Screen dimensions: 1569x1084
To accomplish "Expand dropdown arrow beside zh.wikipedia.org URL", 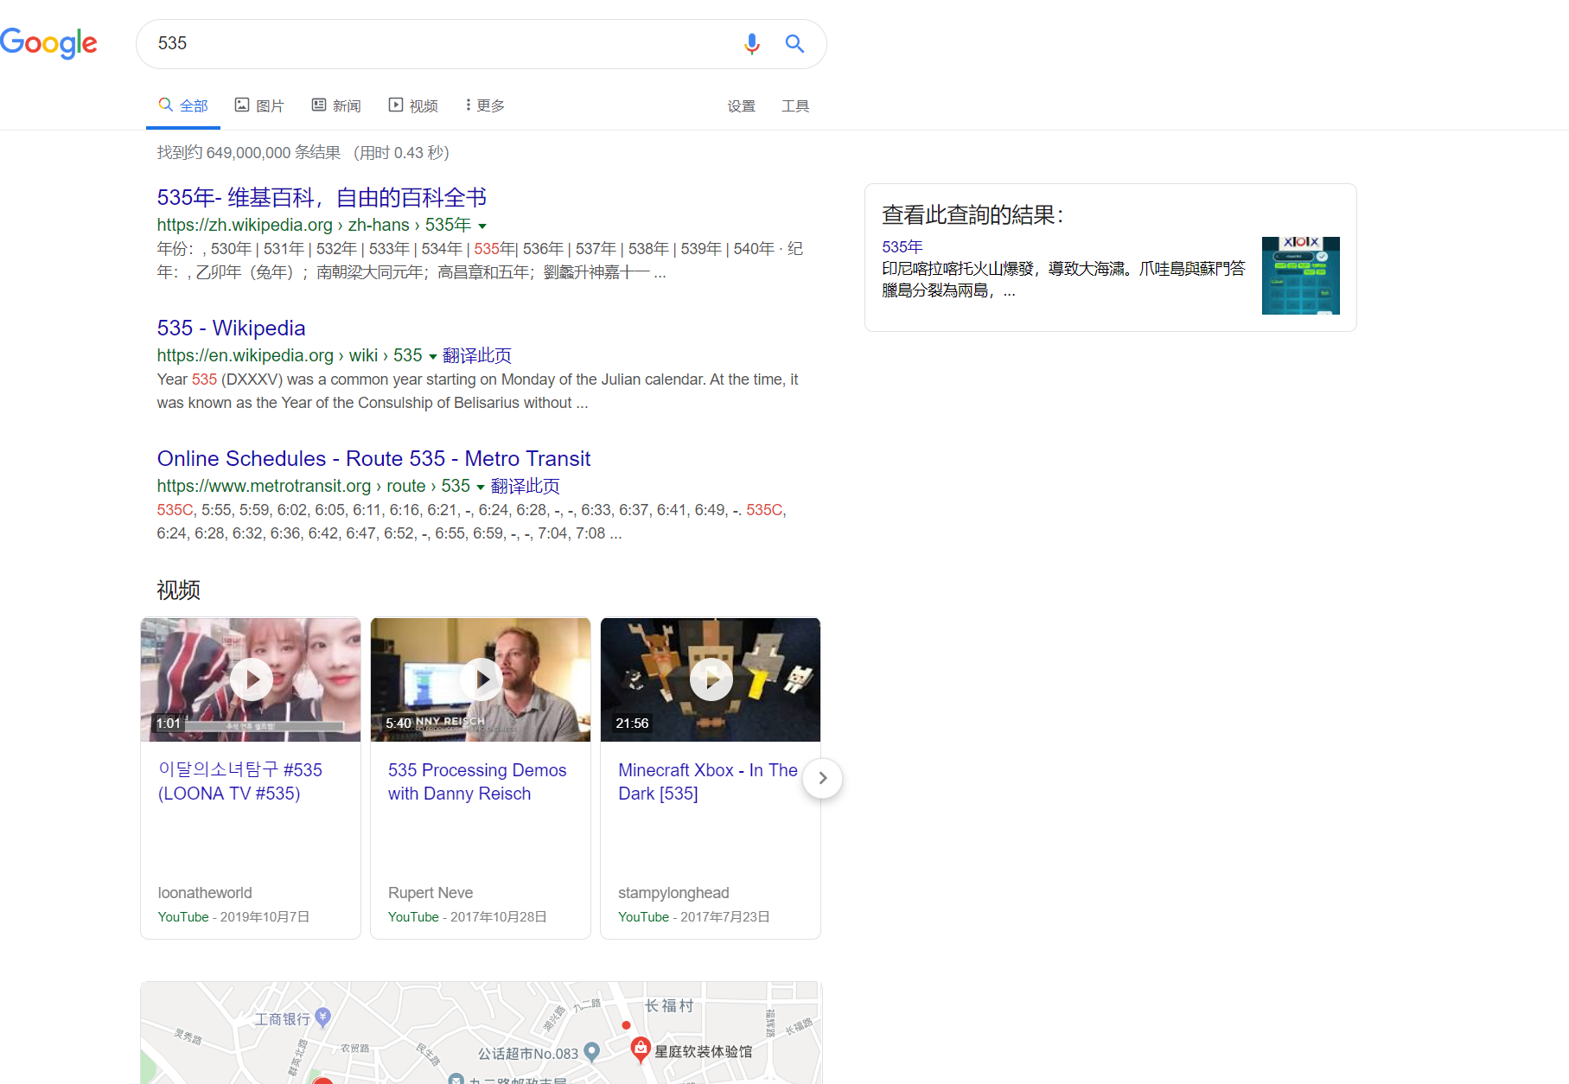I will click(x=482, y=226).
